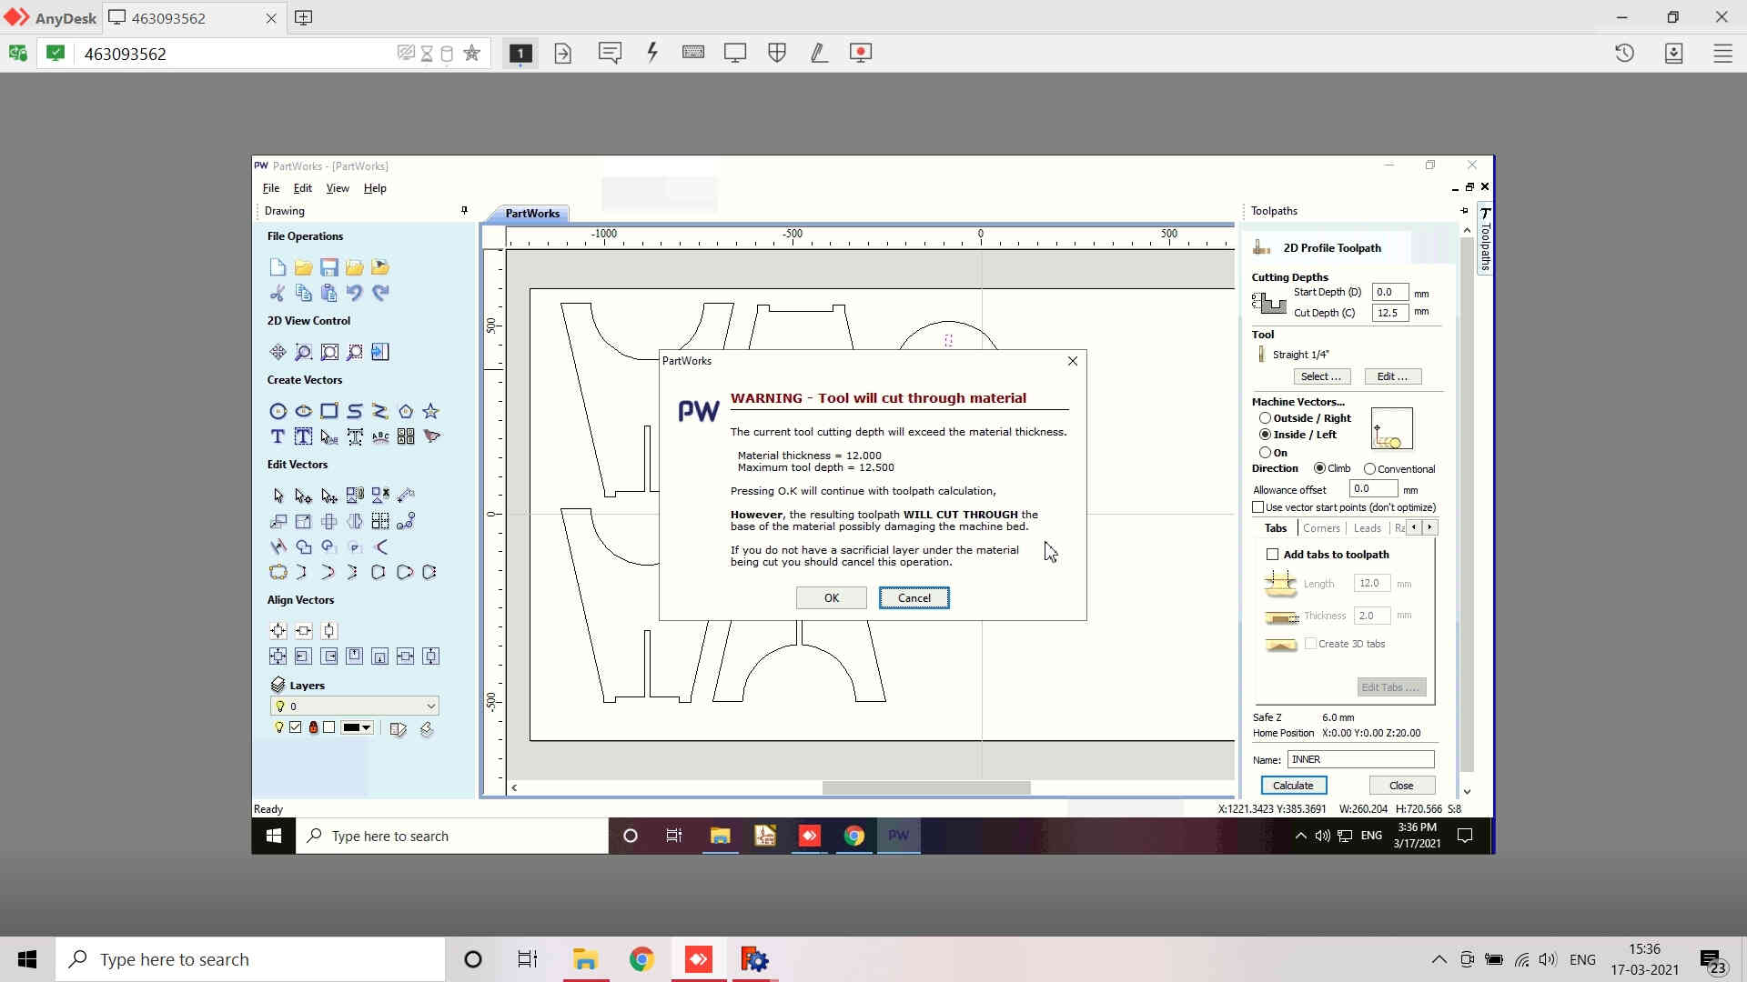Save the file with the floppy icon

coord(328,267)
